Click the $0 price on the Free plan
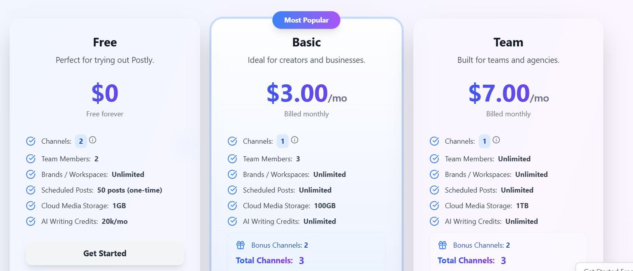The height and width of the screenshot is (271, 633). pyautogui.click(x=105, y=93)
